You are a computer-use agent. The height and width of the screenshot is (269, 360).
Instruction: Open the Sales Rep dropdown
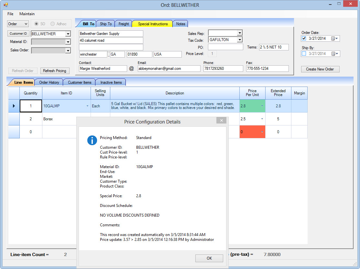[240, 33]
